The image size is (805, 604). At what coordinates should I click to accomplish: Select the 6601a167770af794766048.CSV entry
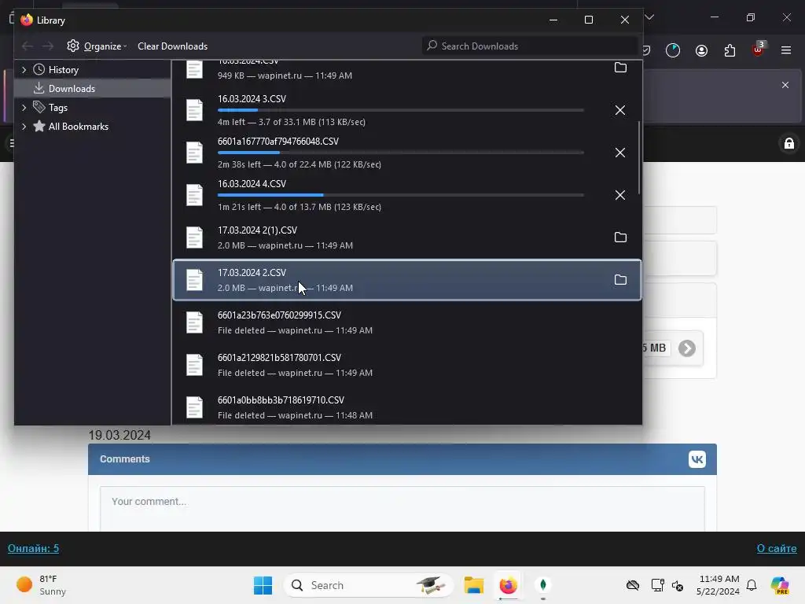click(x=406, y=153)
